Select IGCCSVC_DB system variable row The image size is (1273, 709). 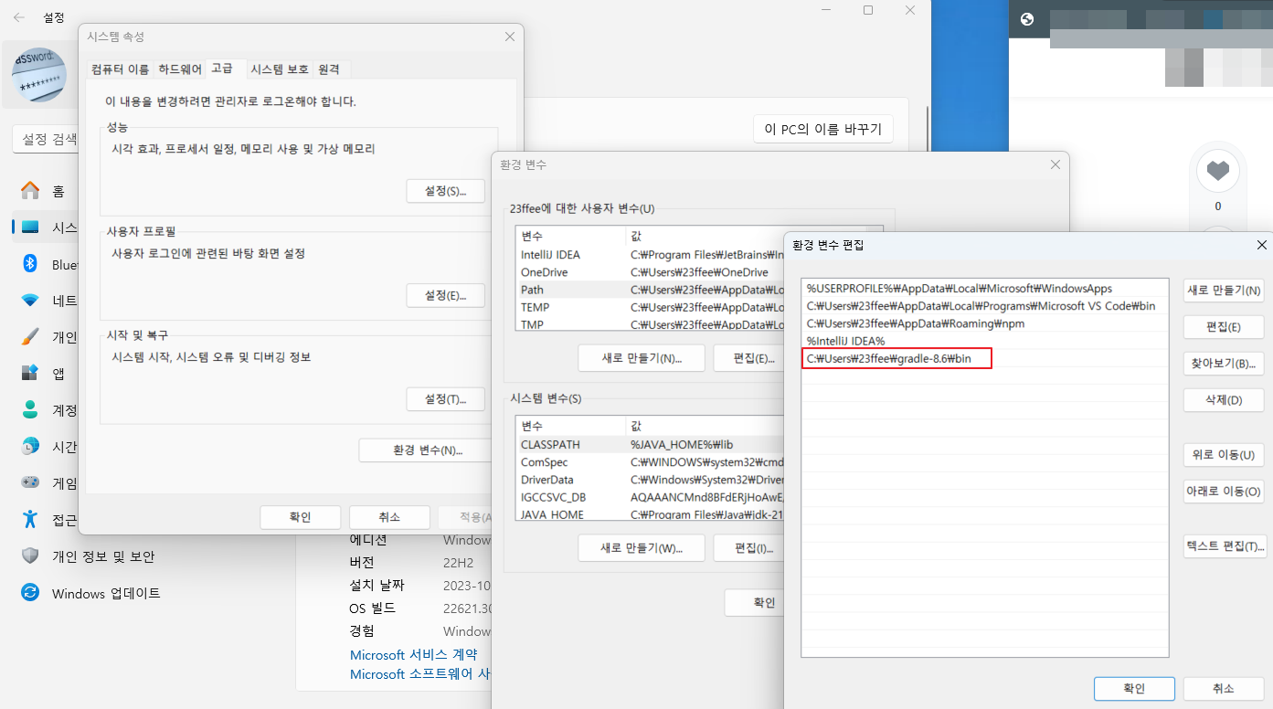pos(650,497)
